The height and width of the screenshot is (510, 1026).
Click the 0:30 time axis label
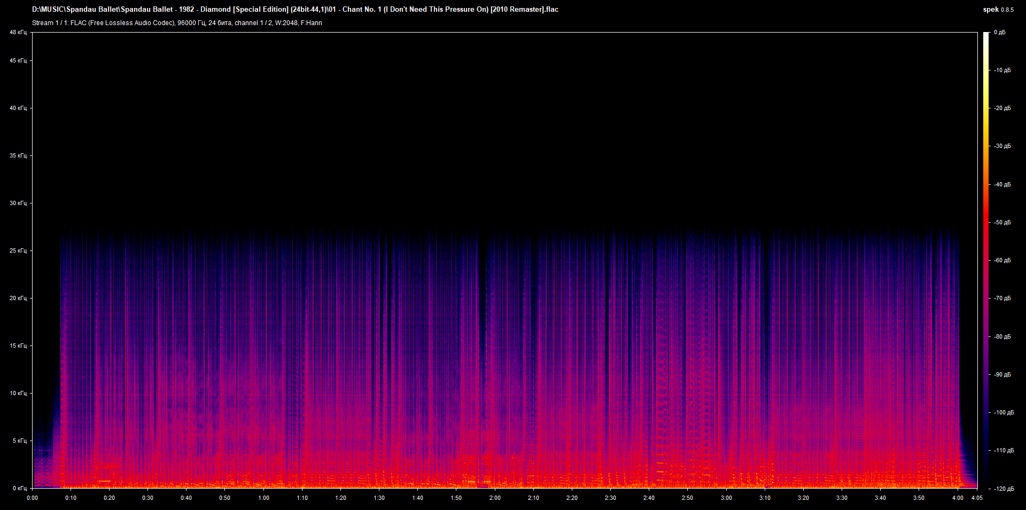coord(147,498)
